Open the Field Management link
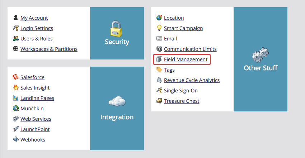Image resolution: width=305 pixels, height=158 pixels. pyautogui.click(x=186, y=59)
